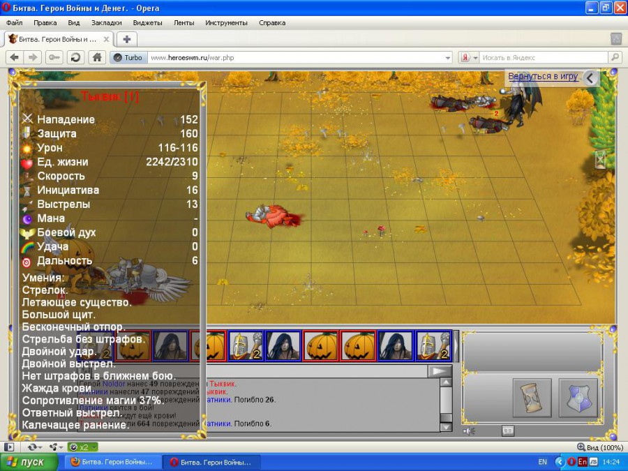Click the Defend shield button
Screen dimensions: 628x471
578,398
